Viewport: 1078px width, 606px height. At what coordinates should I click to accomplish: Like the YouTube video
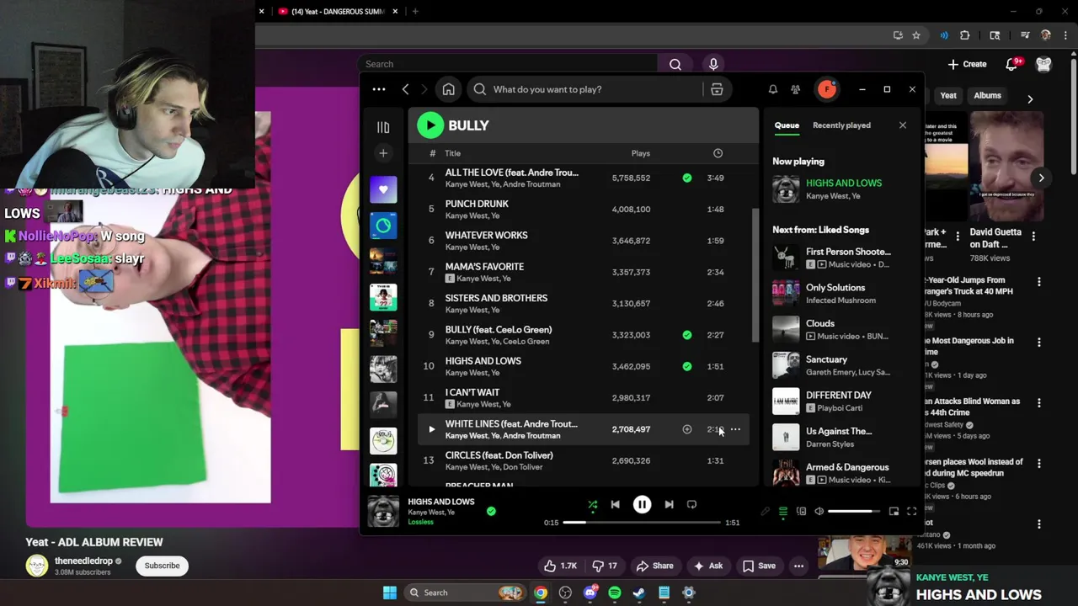point(559,566)
